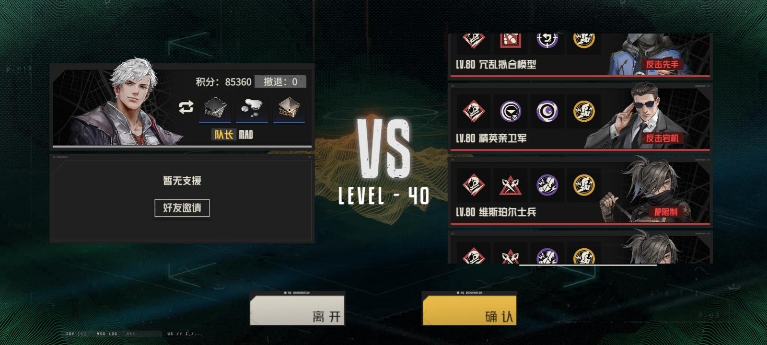
Task: Click the AP限制 tag on 维斯珀尔士兵
Action: click(666, 212)
